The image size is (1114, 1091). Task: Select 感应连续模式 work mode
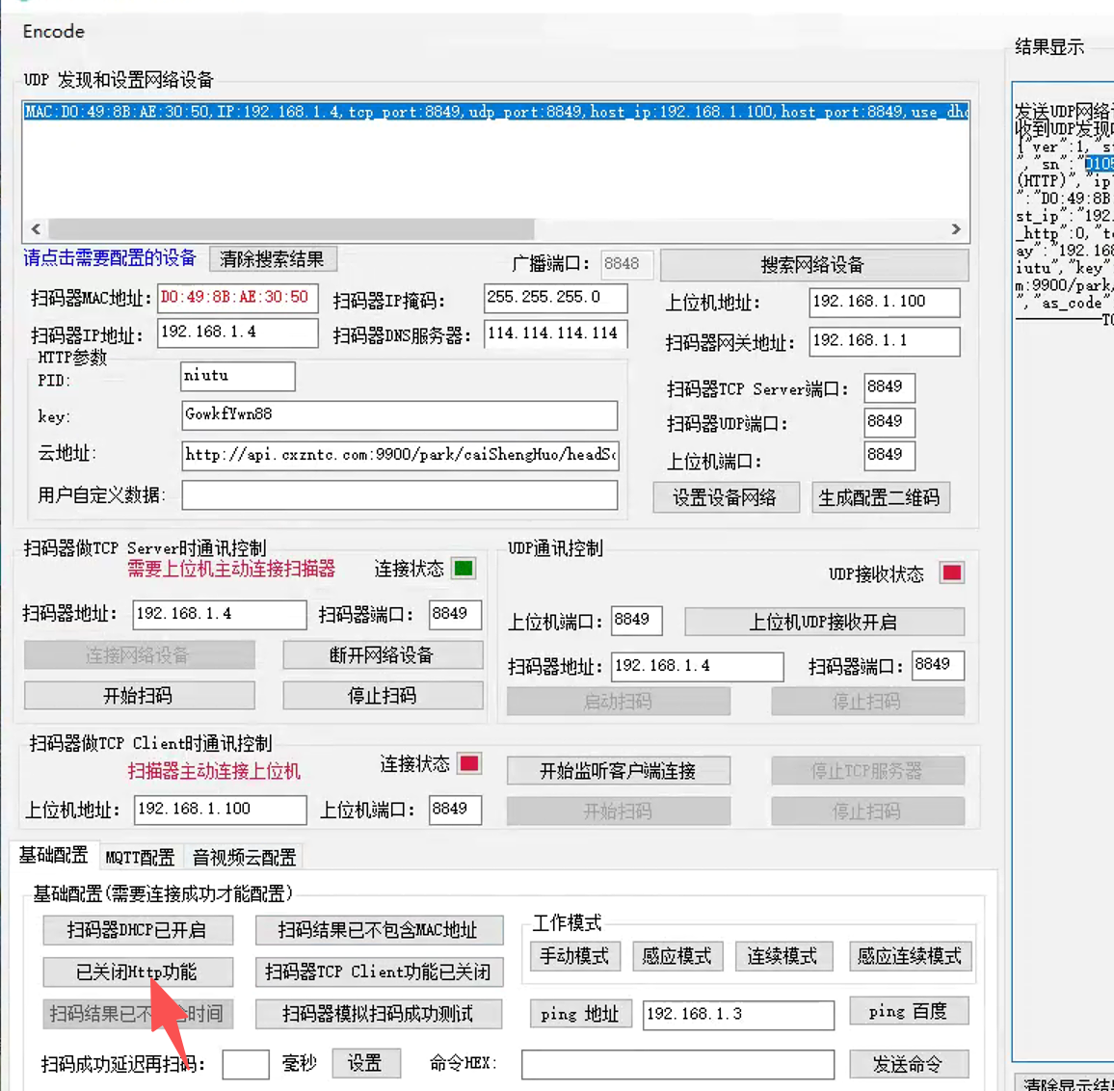910,956
